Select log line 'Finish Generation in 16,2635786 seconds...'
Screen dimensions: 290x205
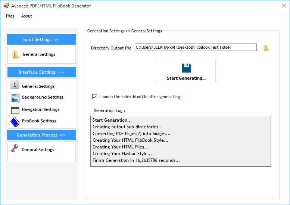pyautogui.click(x=136, y=160)
